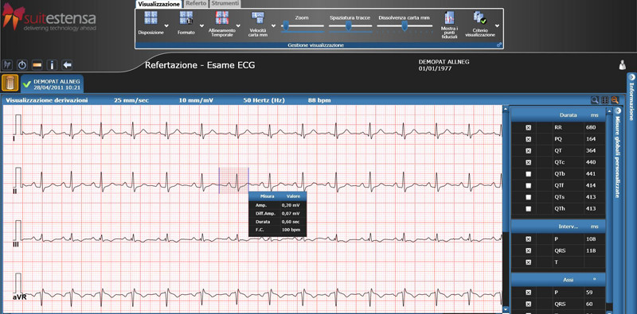Click the Assi section header

click(x=558, y=280)
